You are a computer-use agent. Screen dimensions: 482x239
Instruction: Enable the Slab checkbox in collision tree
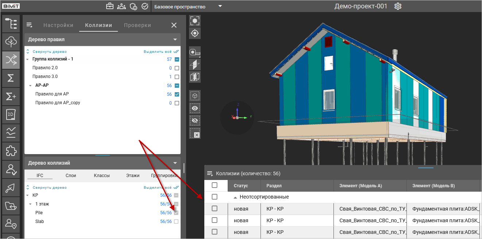[177, 222]
